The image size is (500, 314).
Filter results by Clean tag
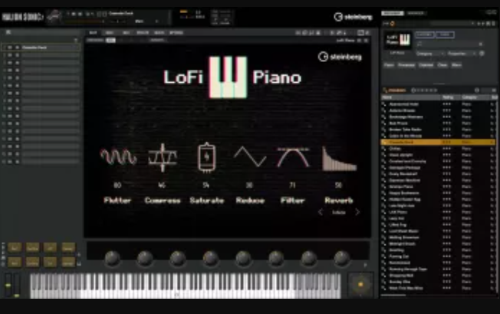tap(442, 65)
